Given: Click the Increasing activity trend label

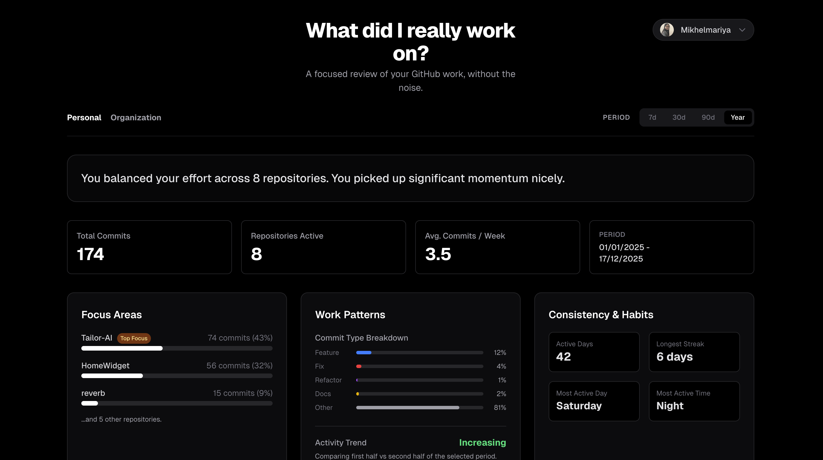Looking at the screenshot, I should pyautogui.click(x=483, y=443).
